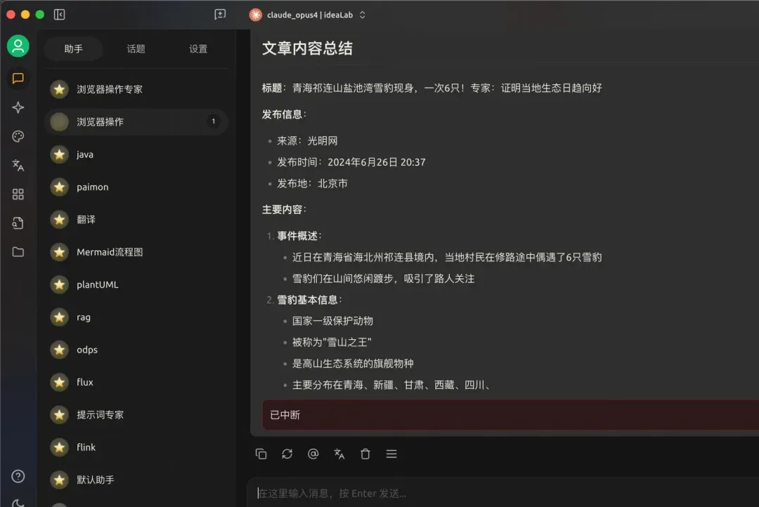The width and height of the screenshot is (759, 507).
Task: Switch to the 设置 tab
Action: (x=198, y=49)
